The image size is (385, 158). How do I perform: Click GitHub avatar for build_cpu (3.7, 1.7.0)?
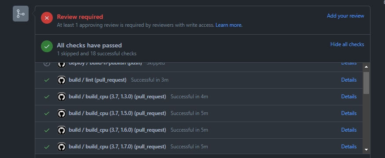(x=62, y=147)
